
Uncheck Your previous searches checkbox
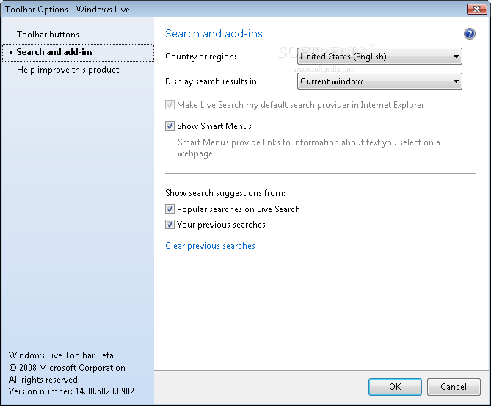[x=170, y=225]
